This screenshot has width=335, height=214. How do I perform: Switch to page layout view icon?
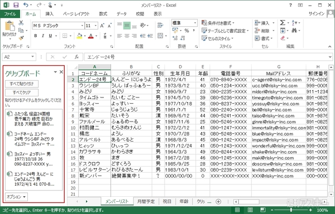coord(250,210)
